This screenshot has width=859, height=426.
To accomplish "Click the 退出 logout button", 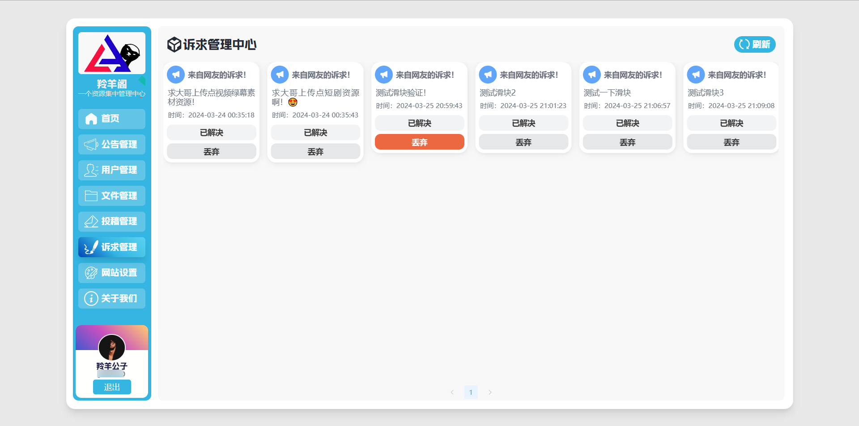I will coord(112,387).
